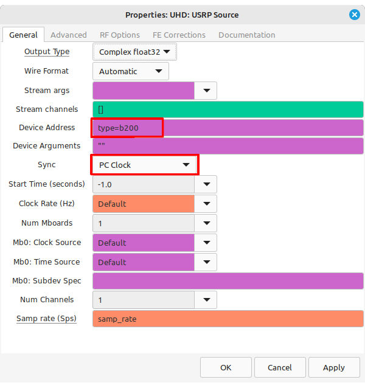This screenshot has width=365, height=388.
Task: Expand the Sync PC Clock dropdown
Action: click(144, 165)
